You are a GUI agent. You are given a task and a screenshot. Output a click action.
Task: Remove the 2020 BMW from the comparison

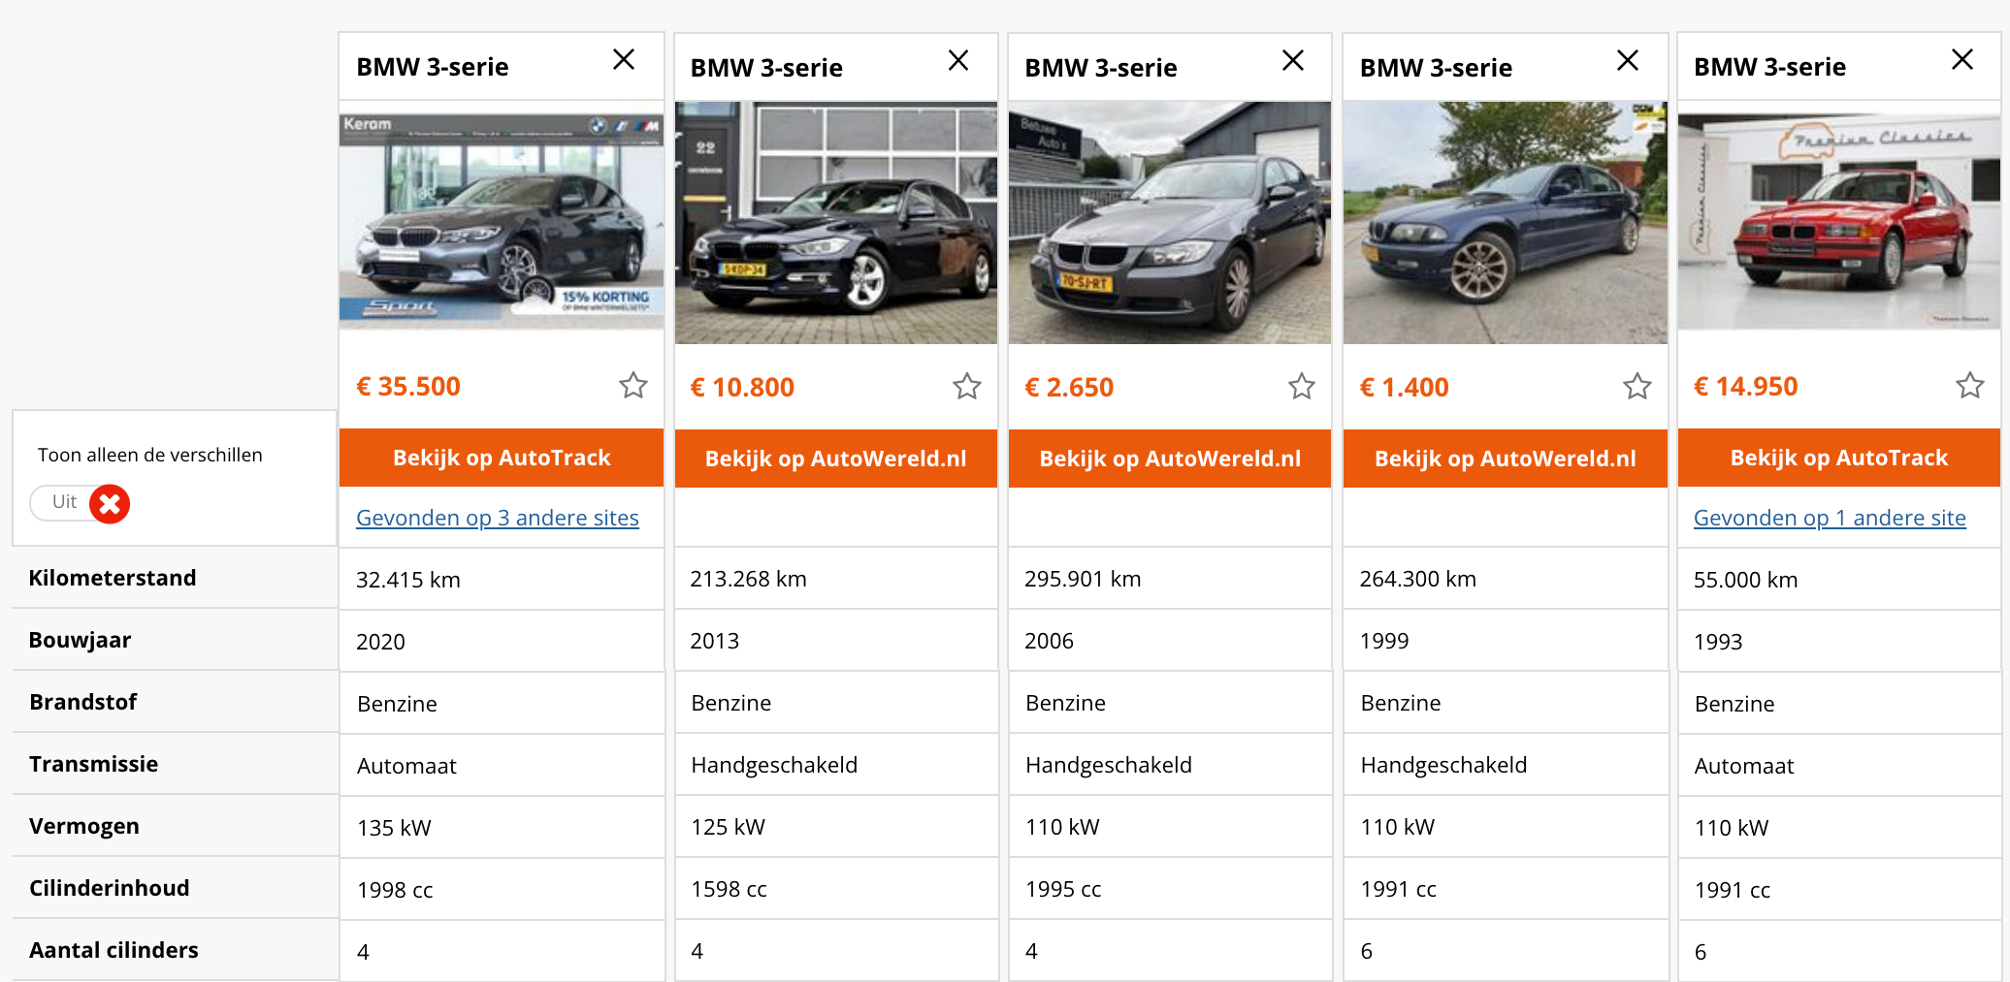[624, 60]
